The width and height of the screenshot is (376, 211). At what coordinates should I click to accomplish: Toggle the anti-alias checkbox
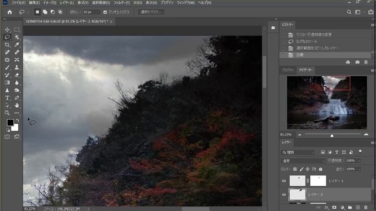pyautogui.click(x=105, y=12)
